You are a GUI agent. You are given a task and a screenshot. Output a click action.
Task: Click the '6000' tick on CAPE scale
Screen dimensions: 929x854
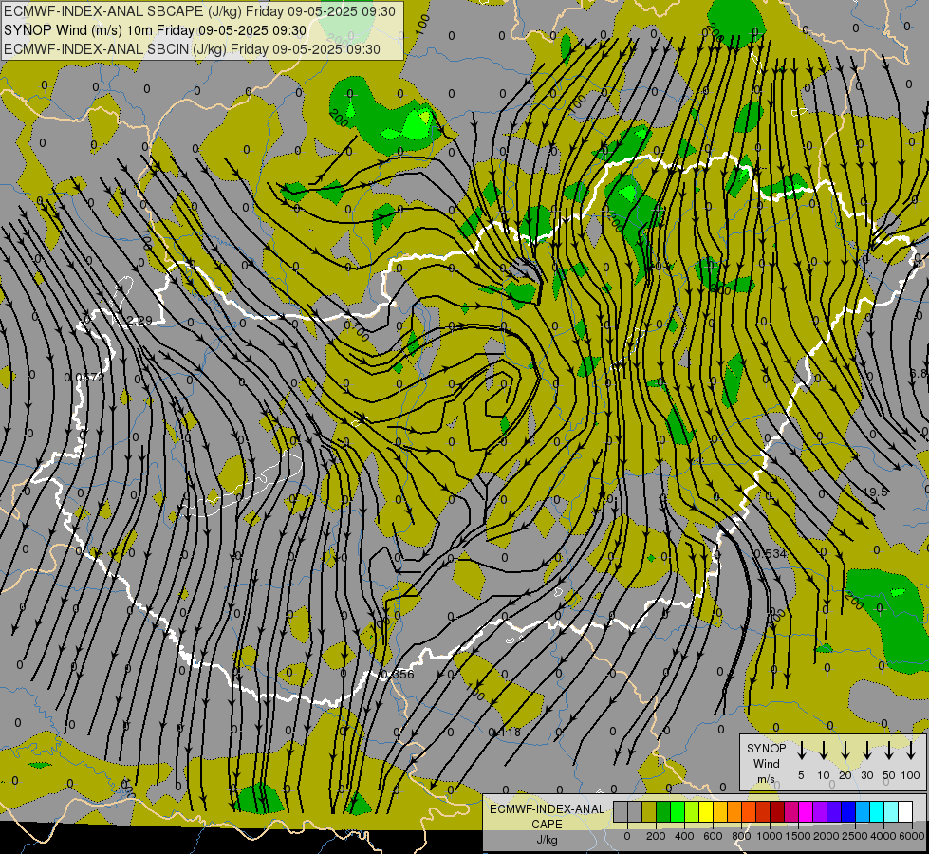(913, 836)
